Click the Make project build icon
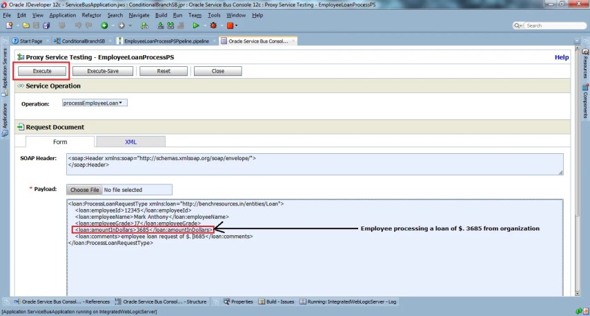 [160, 26]
